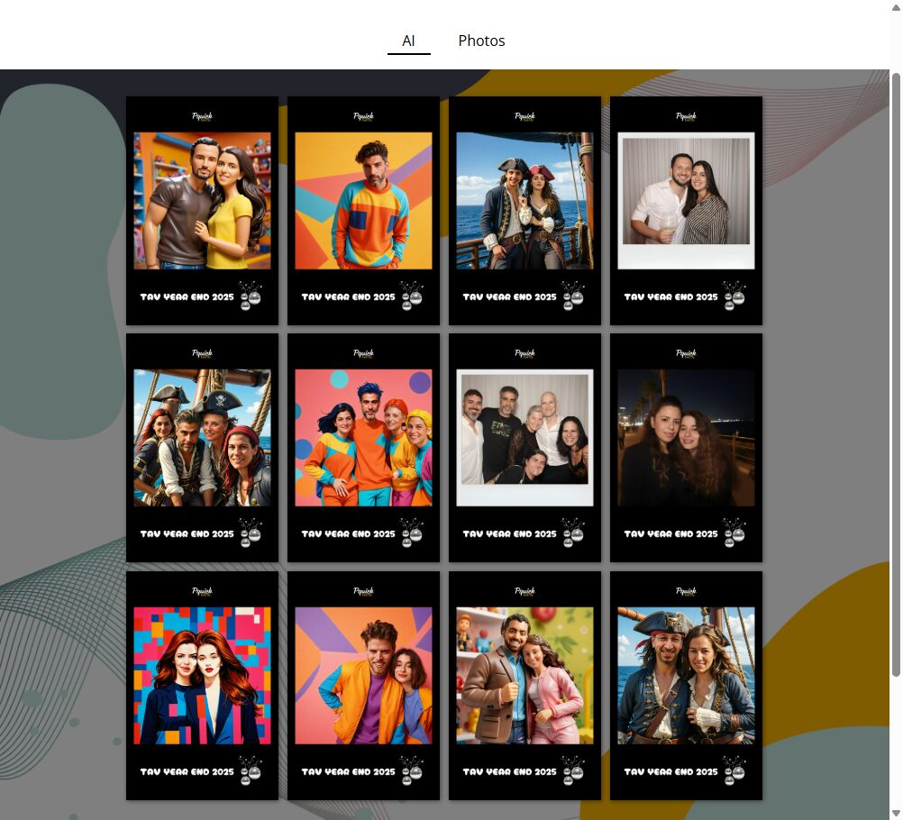903x820 pixels.
Task: Open the two women at night promenade photo
Action: 686,438
